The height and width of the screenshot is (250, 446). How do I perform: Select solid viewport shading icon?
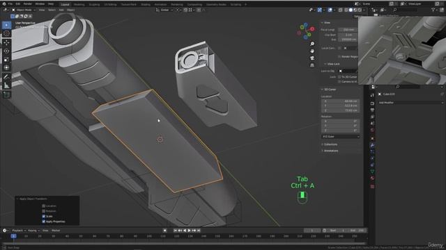coord(351,10)
